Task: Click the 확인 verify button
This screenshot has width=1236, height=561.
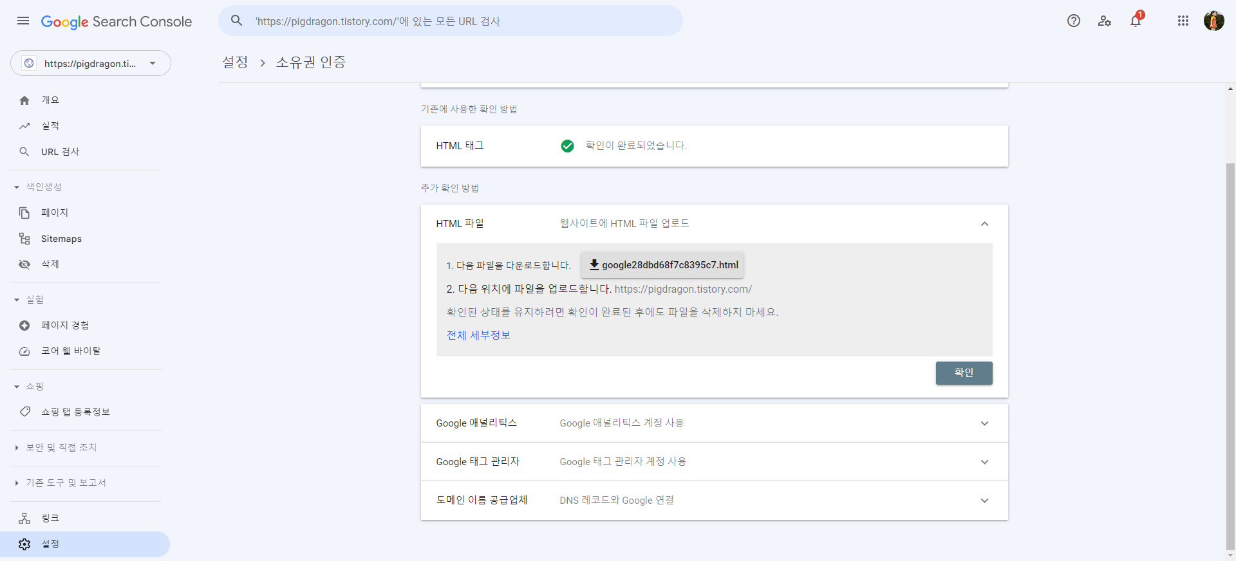Action: pyautogui.click(x=964, y=373)
